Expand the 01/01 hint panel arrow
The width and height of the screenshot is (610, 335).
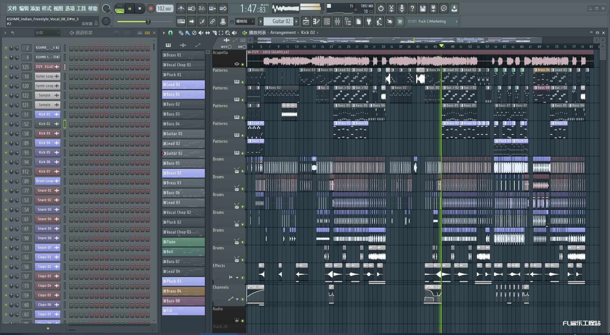(x=457, y=22)
